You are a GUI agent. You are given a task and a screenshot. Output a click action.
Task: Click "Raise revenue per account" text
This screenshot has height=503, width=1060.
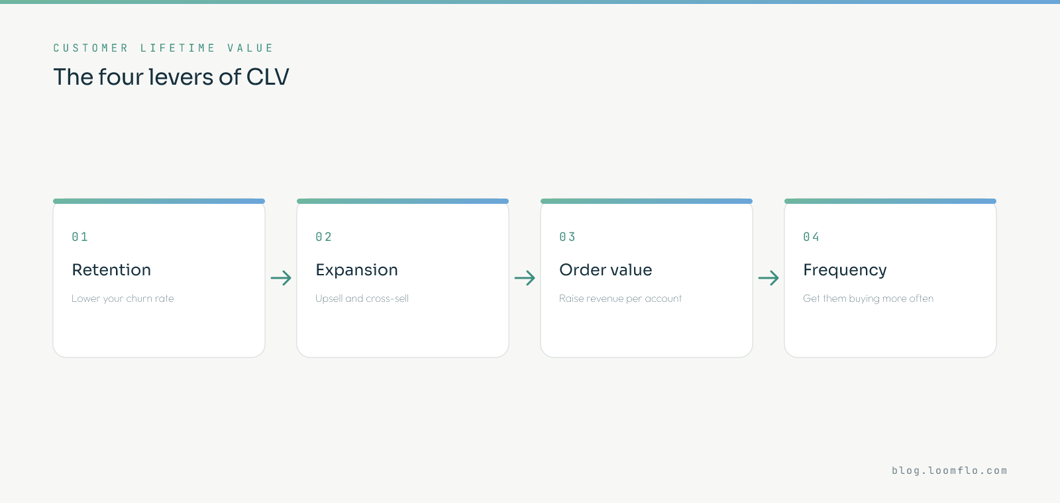click(x=620, y=298)
